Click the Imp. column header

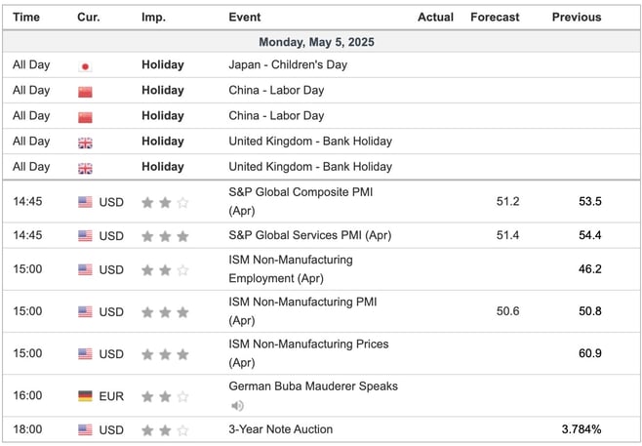coord(153,18)
